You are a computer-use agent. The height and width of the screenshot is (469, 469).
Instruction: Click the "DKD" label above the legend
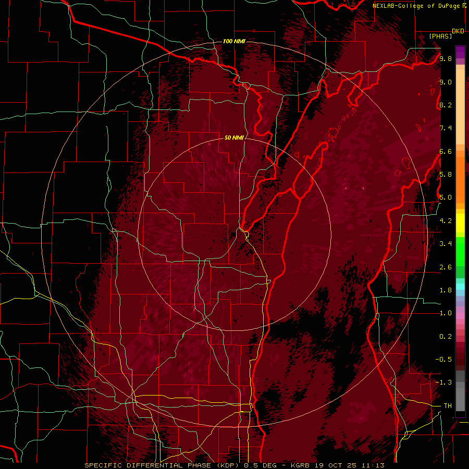pos(458,31)
